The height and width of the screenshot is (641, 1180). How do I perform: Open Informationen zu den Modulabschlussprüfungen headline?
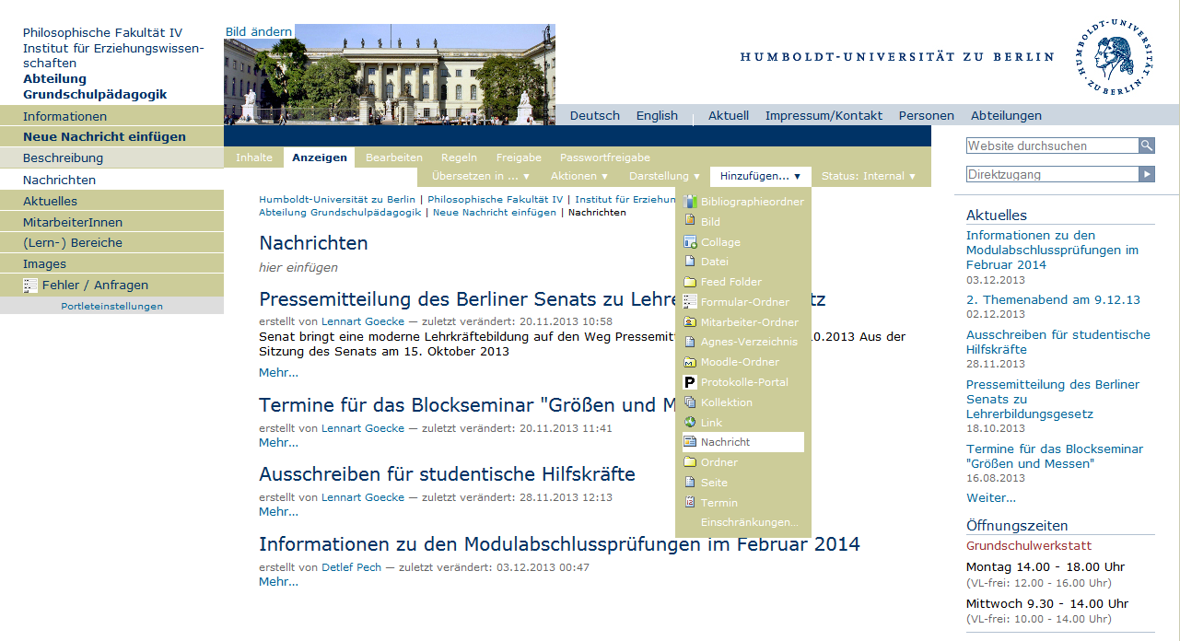pos(559,543)
